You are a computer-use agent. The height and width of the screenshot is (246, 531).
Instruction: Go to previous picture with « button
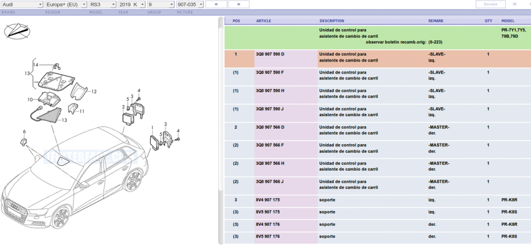(216, 4)
